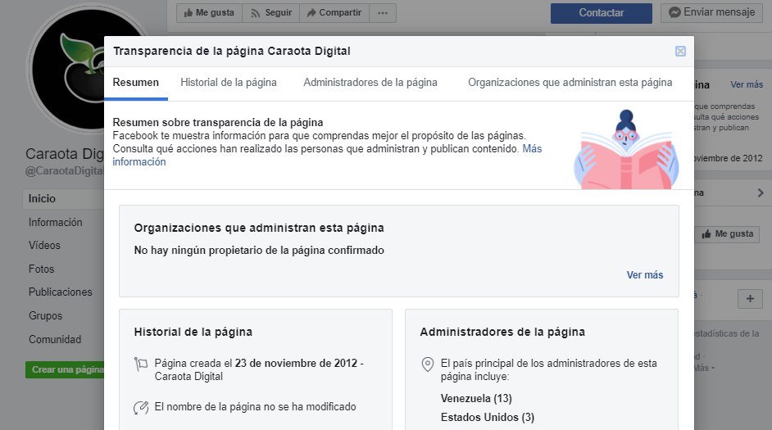Screen dimensions: 772x430
Task: Click the blue Contactar button
Action: coord(602,13)
